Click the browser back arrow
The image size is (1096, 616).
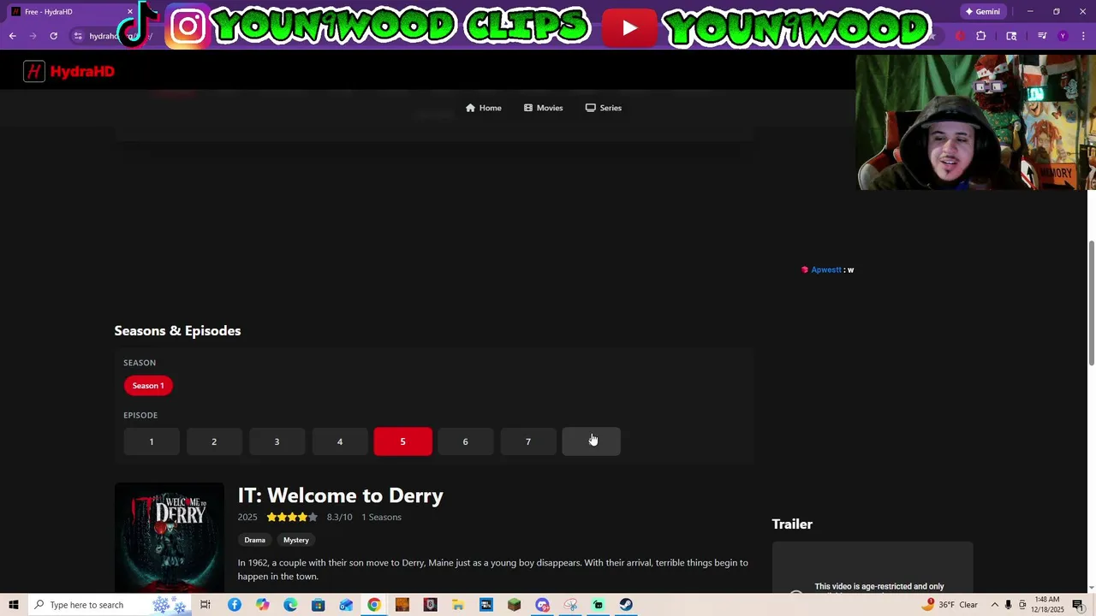pos(13,36)
